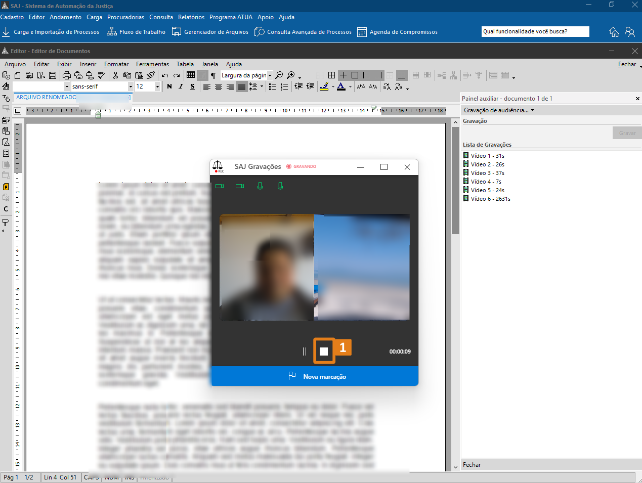Open the Ferramentas menu
Viewport: 642px width, 483px height.
tap(152, 64)
